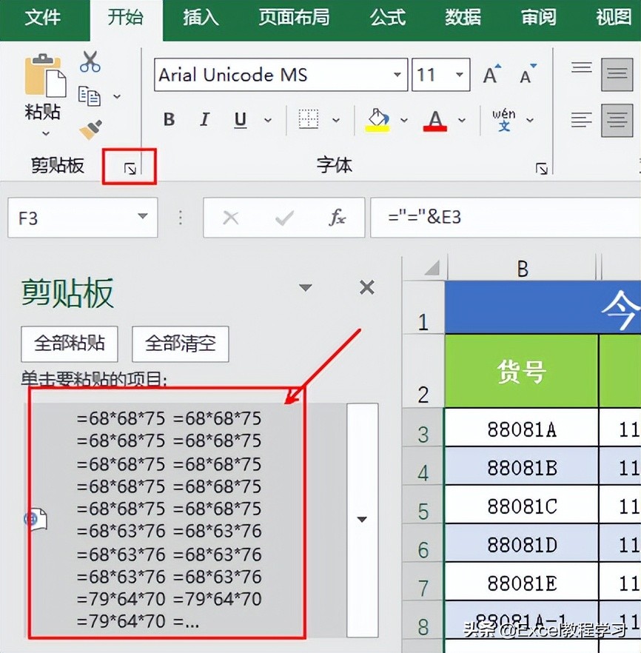Apply red font color A

pos(435,121)
